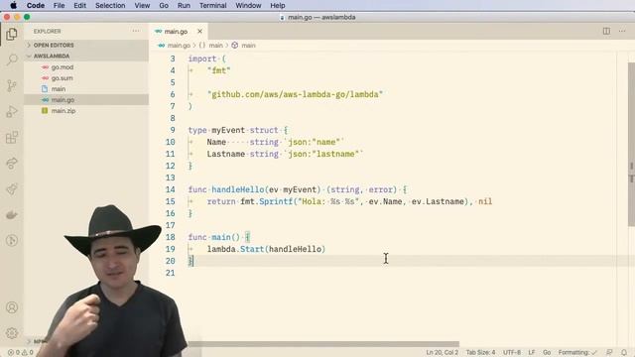
Task: Open the Search view in activity bar
Action: pyautogui.click(x=12, y=59)
